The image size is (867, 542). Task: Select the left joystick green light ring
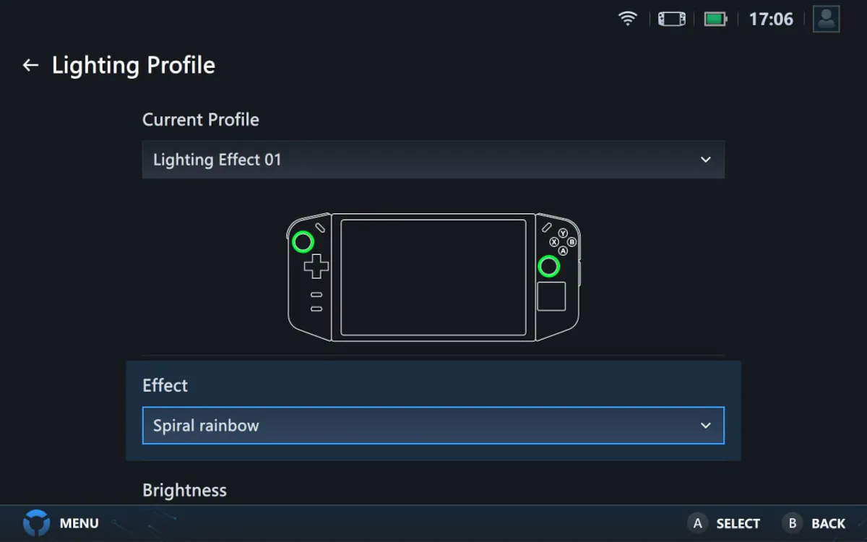pyautogui.click(x=303, y=242)
